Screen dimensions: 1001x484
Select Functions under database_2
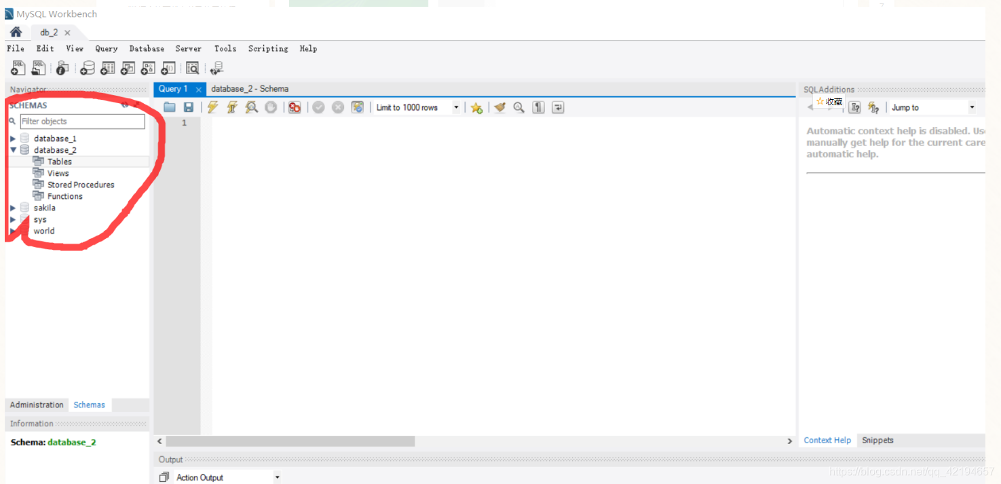(x=64, y=196)
